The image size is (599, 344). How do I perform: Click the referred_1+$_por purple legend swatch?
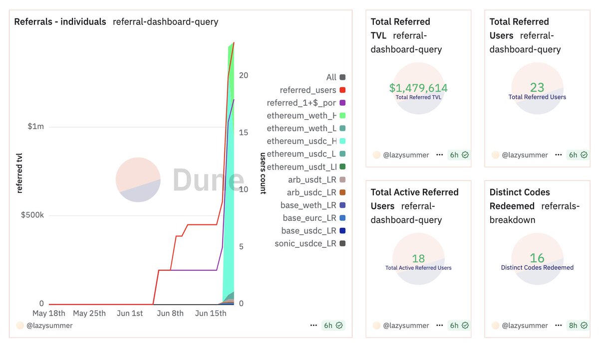(342, 103)
